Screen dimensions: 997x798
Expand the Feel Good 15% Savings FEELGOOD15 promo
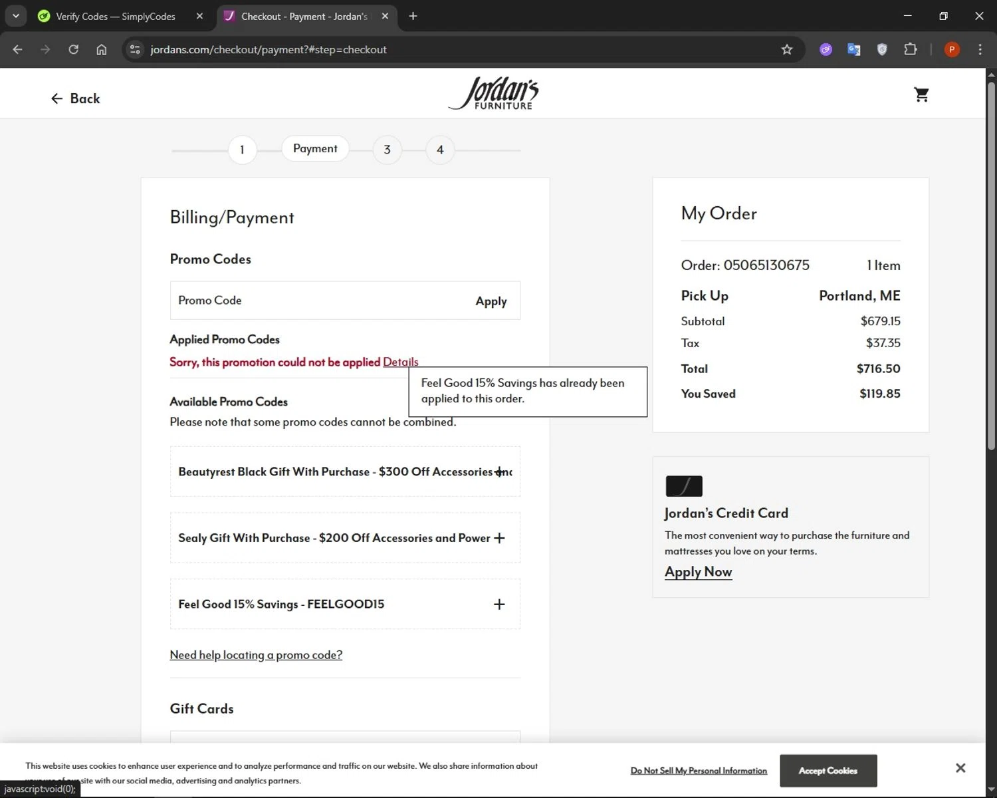point(345,604)
